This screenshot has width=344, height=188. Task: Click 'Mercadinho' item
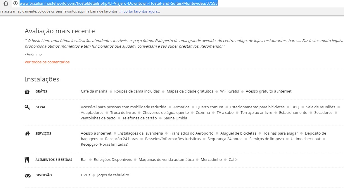pos(211,159)
